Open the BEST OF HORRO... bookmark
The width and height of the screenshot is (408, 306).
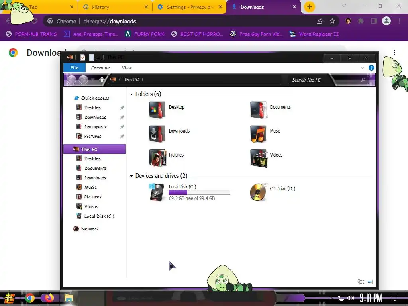point(197,34)
